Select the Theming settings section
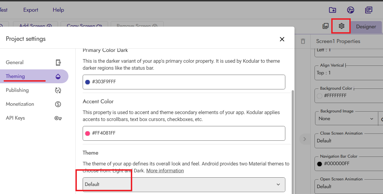The height and width of the screenshot is (194, 383). point(34,76)
